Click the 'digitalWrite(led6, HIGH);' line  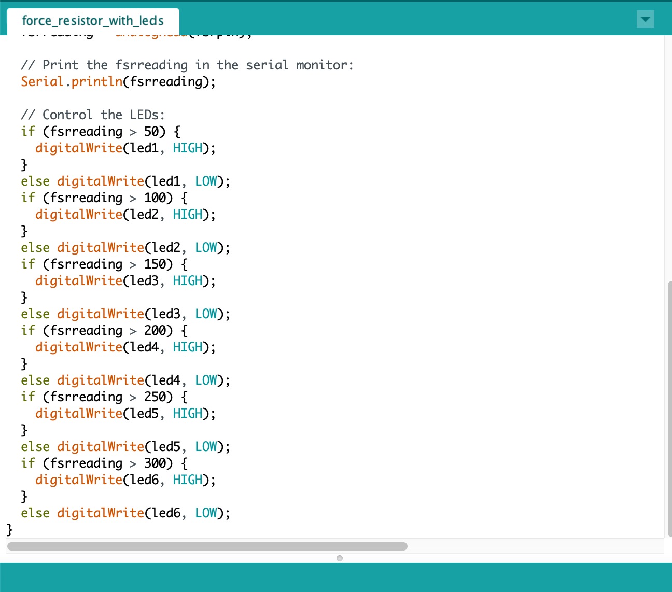125,480
